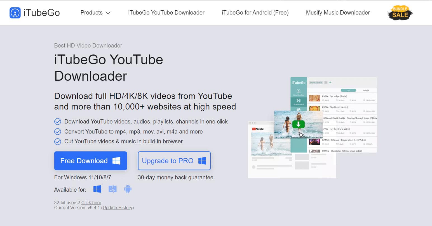Open Musify Music Downloader page
The height and width of the screenshot is (226, 432).
click(338, 13)
